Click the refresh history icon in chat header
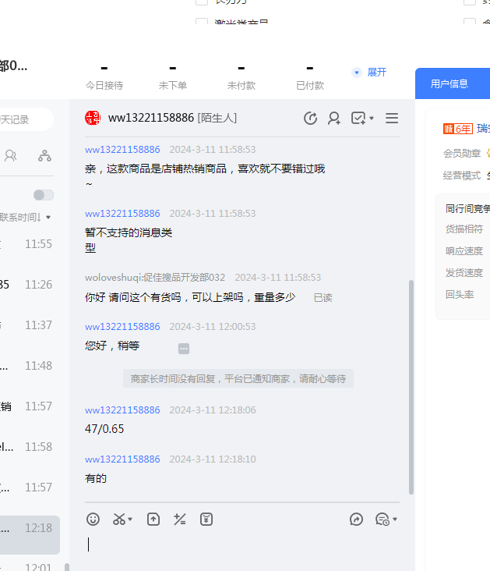 coord(310,119)
